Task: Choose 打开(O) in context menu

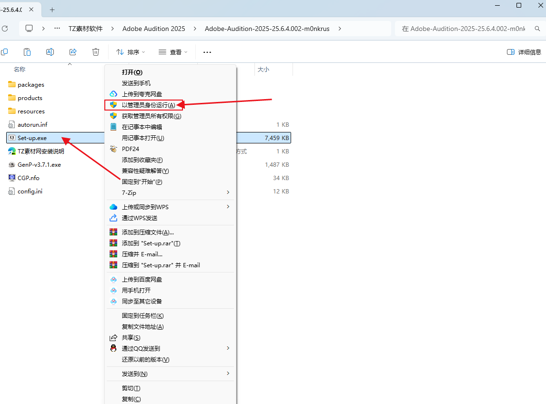Action: [171, 72]
